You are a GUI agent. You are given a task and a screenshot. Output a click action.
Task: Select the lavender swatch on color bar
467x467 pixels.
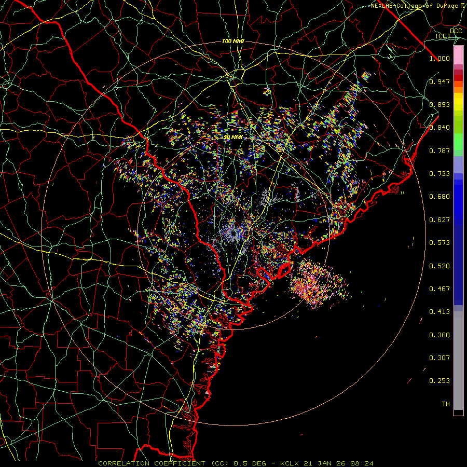pyautogui.click(x=458, y=165)
